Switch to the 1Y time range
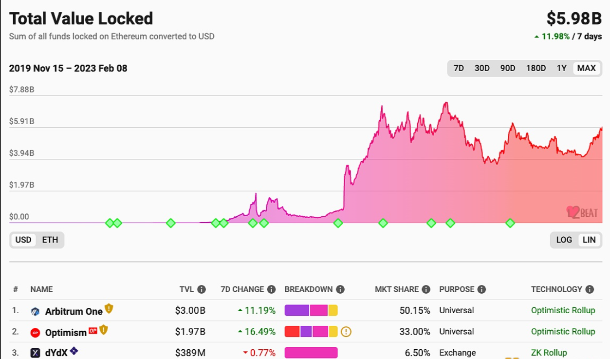Image resolution: width=610 pixels, height=359 pixels. point(562,68)
